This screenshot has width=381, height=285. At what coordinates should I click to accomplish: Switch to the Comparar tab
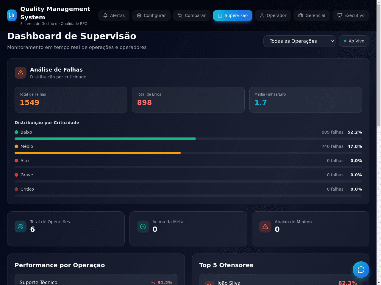[x=192, y=15]
